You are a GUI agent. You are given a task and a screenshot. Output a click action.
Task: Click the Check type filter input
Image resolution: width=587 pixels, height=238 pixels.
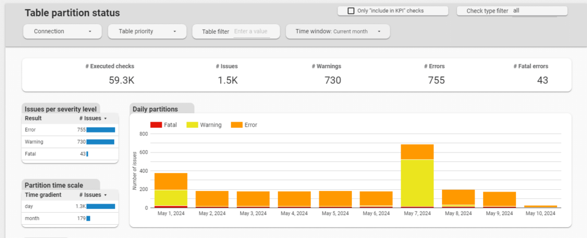[x=534, y=11]
